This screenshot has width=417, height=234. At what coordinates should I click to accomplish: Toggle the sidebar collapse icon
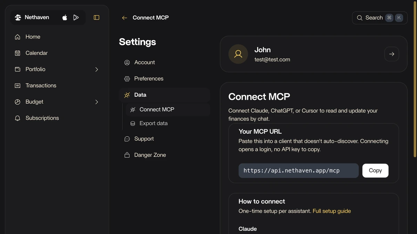point(97,18)
